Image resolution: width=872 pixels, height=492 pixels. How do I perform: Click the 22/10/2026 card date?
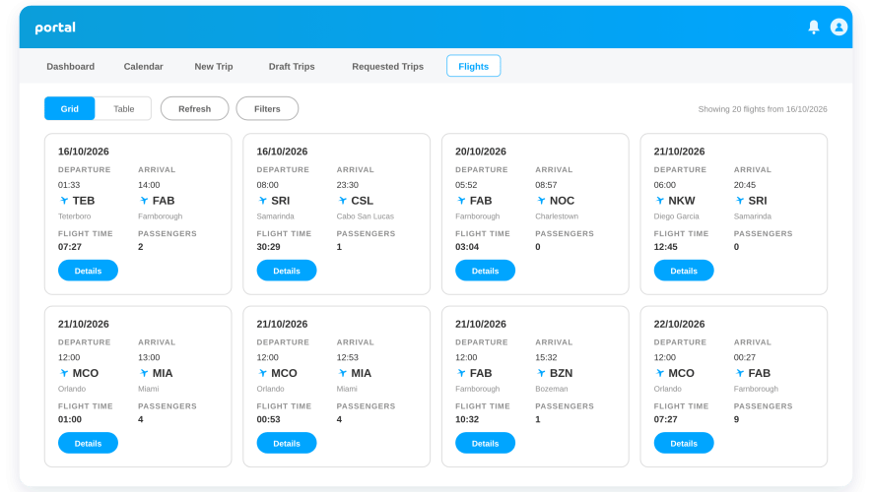pyautogui.click(x=679, y=325)
